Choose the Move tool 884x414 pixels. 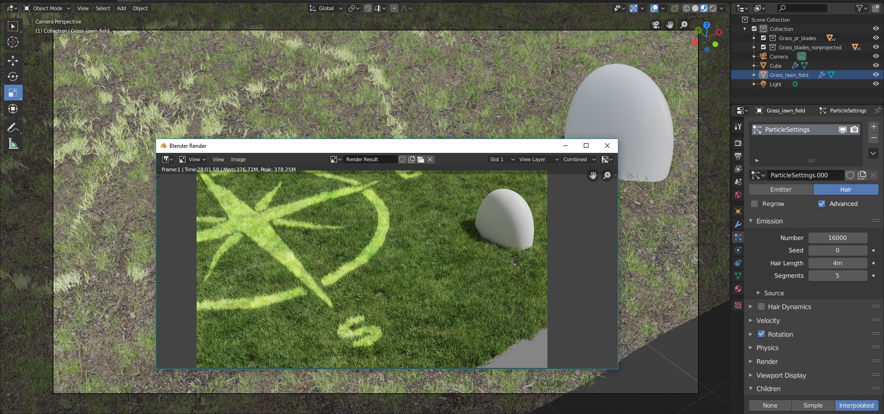[x=13, y=60]
